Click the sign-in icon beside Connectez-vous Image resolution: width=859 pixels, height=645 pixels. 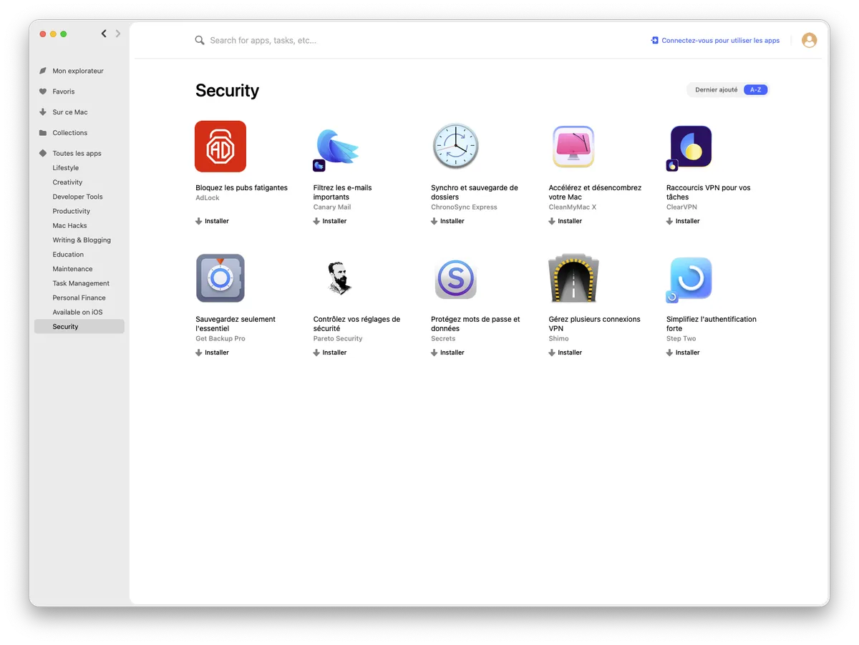(654, 41)
